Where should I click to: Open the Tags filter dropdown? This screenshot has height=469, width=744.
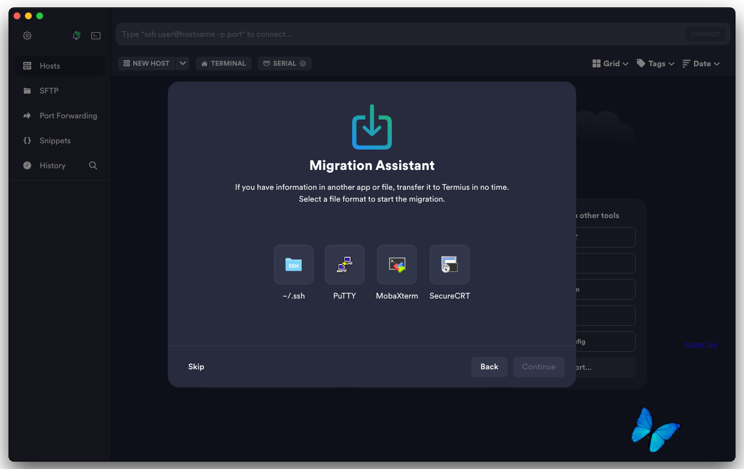tap(656, 63)
